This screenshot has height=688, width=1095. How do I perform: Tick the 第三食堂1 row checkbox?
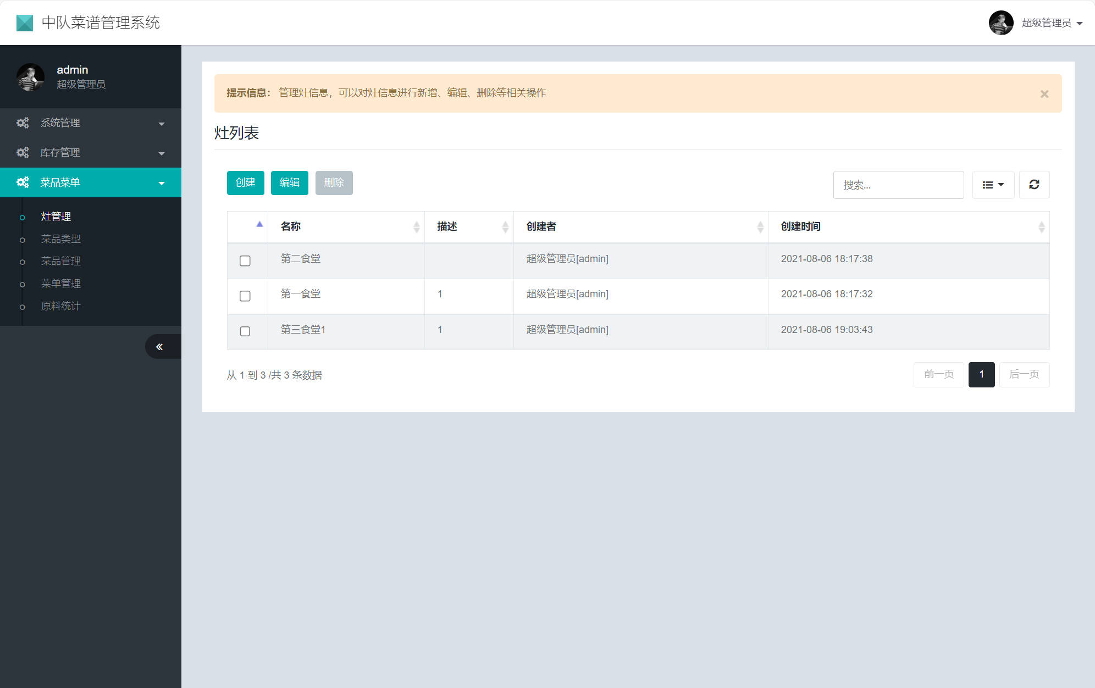(245, 331)
